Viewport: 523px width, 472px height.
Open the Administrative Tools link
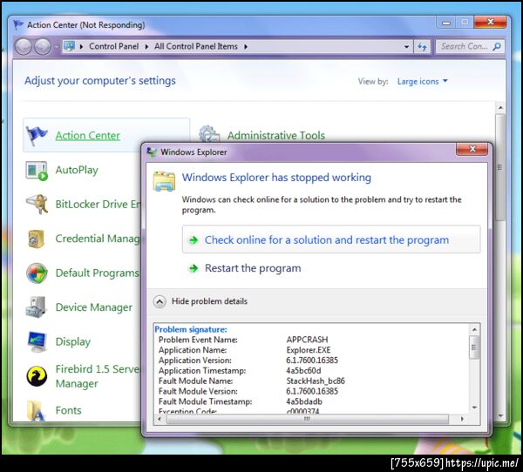coord(276,136)
